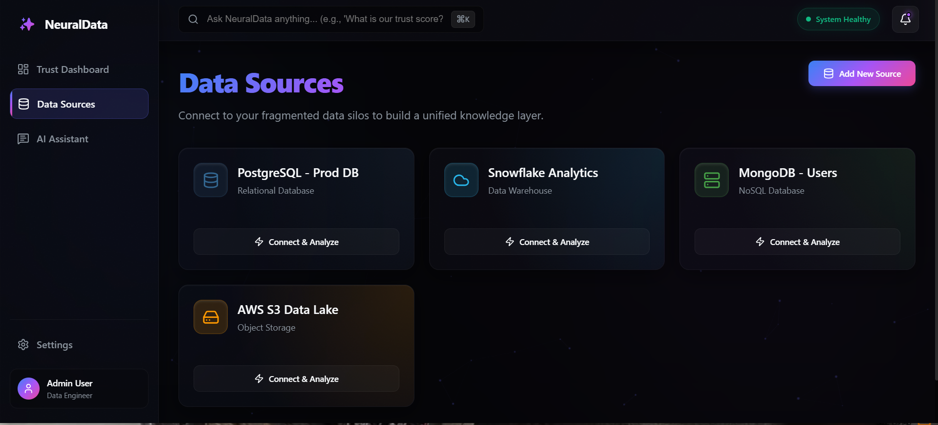
Task: Click the Admin User avatar
Action: click(28, 388)
